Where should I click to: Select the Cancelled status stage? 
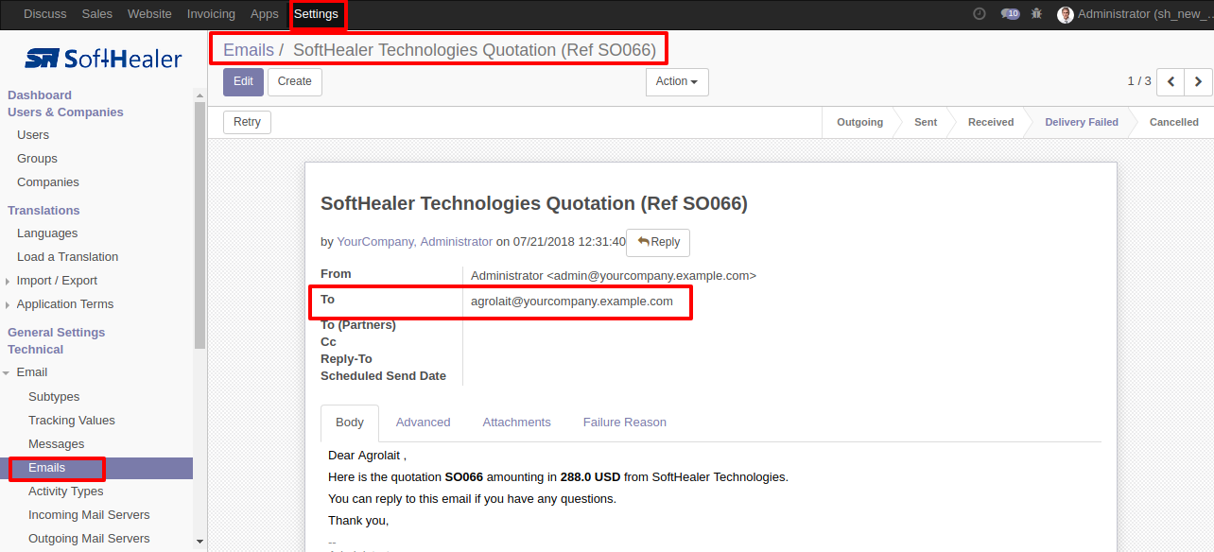1173,122
